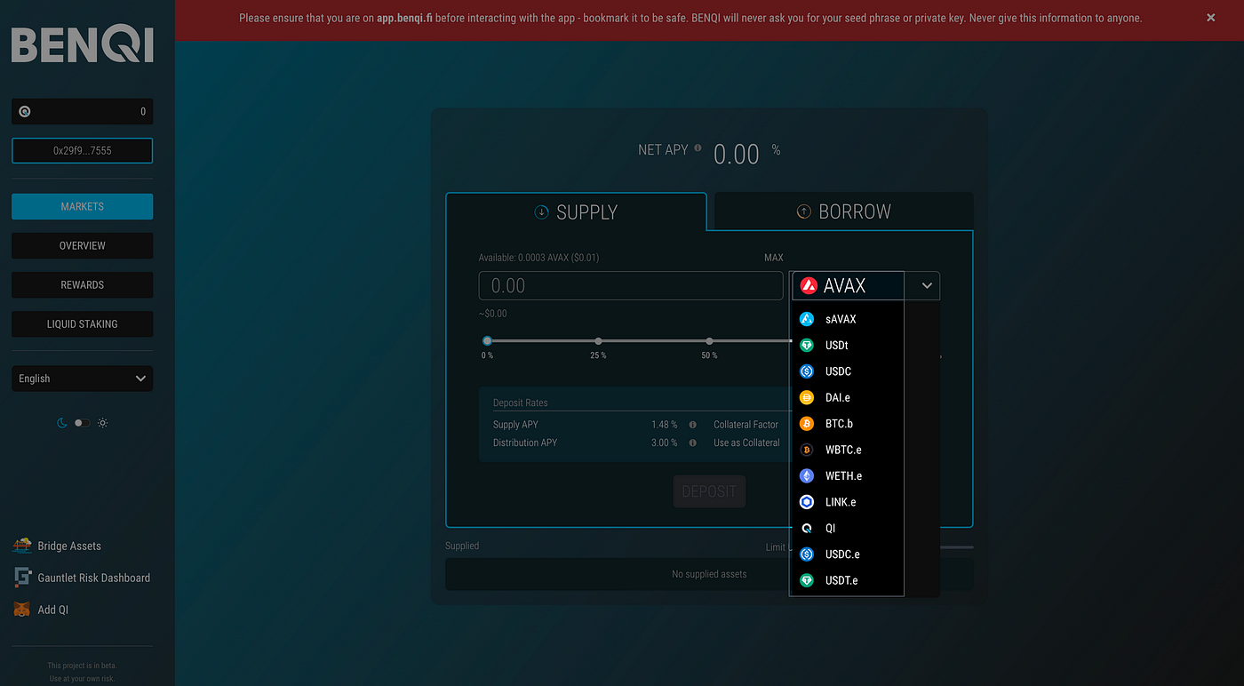Click the Distribution APY info icon

pos(692,443)
